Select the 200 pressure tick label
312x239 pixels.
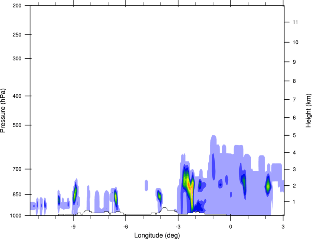17,6
